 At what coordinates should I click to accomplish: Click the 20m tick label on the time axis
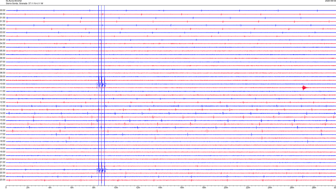pyautogui.click(x=226, y=188)
